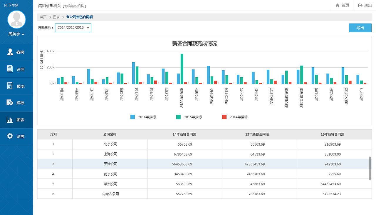
Task: Click the 15年新签合同额 column header
Action: (257, 134)
